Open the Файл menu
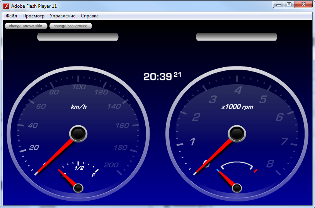The height and width of the screenshot is (208, 315). click(12, 16)
